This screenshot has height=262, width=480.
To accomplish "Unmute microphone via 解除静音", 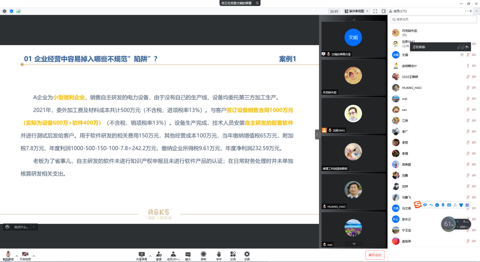I will pos(8,256).
